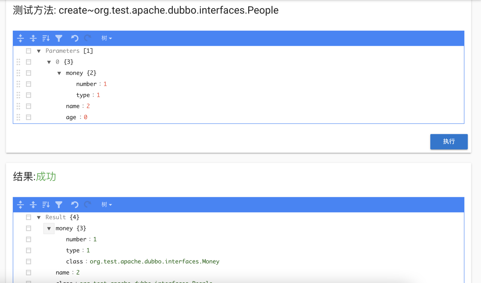Click the 执行 button

449,141
